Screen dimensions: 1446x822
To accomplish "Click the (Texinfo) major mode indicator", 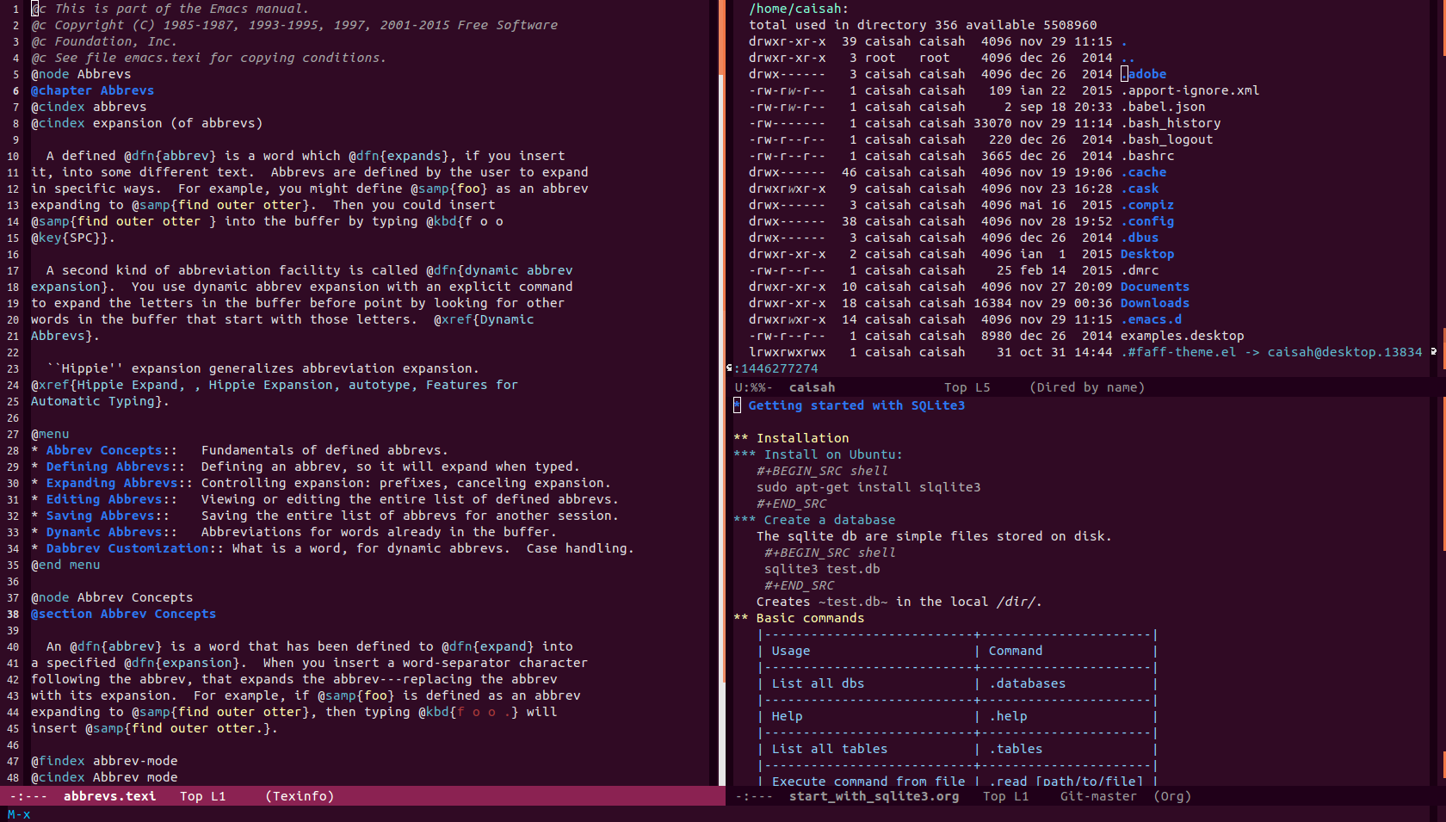I will click(x=300, y=796).
